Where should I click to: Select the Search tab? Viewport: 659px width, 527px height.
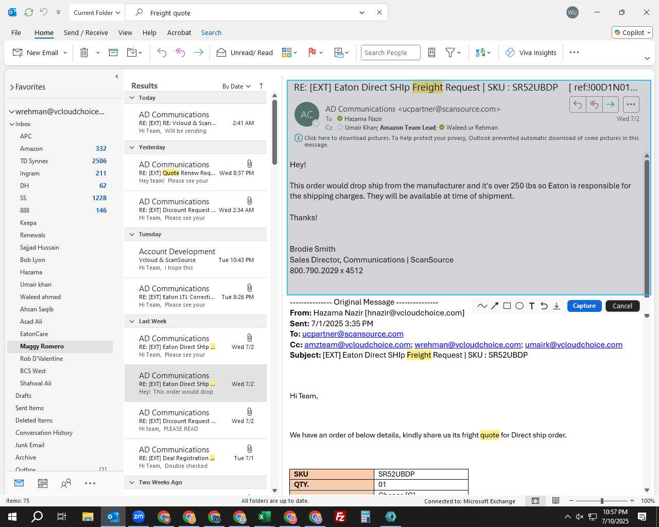(x=211, y=32)
